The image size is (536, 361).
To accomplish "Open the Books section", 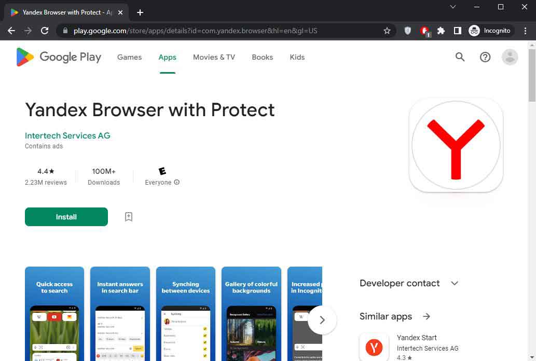I will tap(262, 57).
